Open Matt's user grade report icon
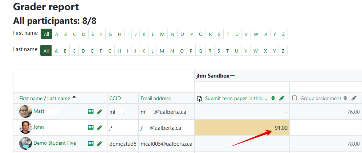 point(91,112)
